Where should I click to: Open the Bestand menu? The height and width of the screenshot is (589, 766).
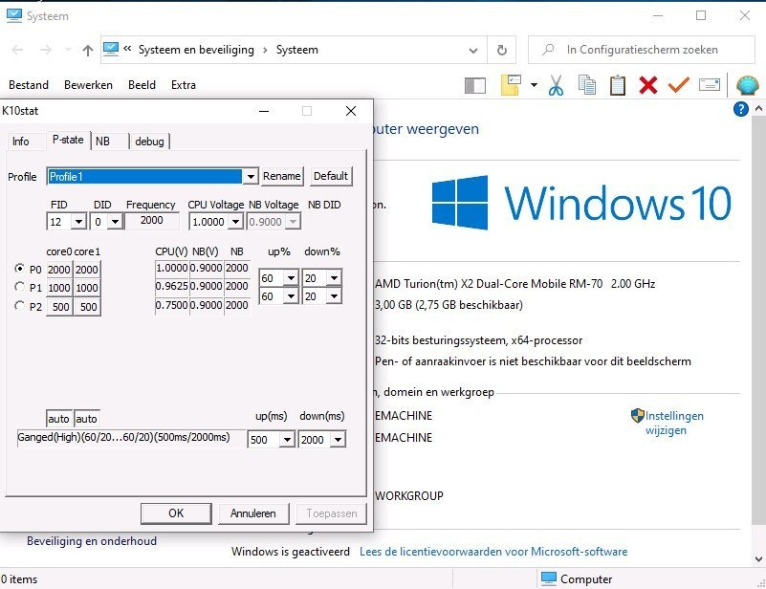[x=29, y=85]
